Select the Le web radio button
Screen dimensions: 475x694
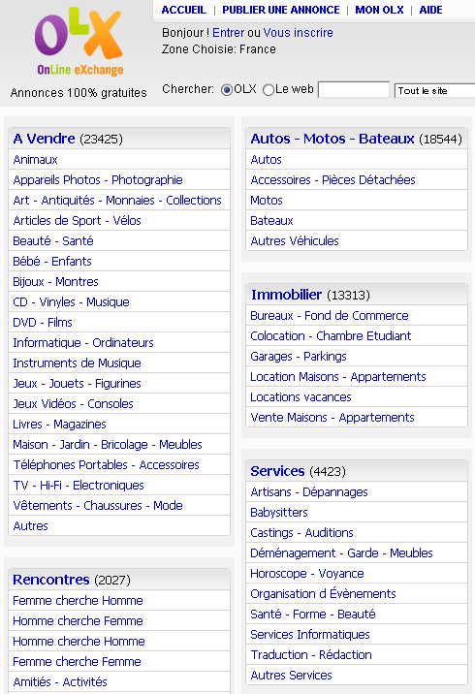269,90
